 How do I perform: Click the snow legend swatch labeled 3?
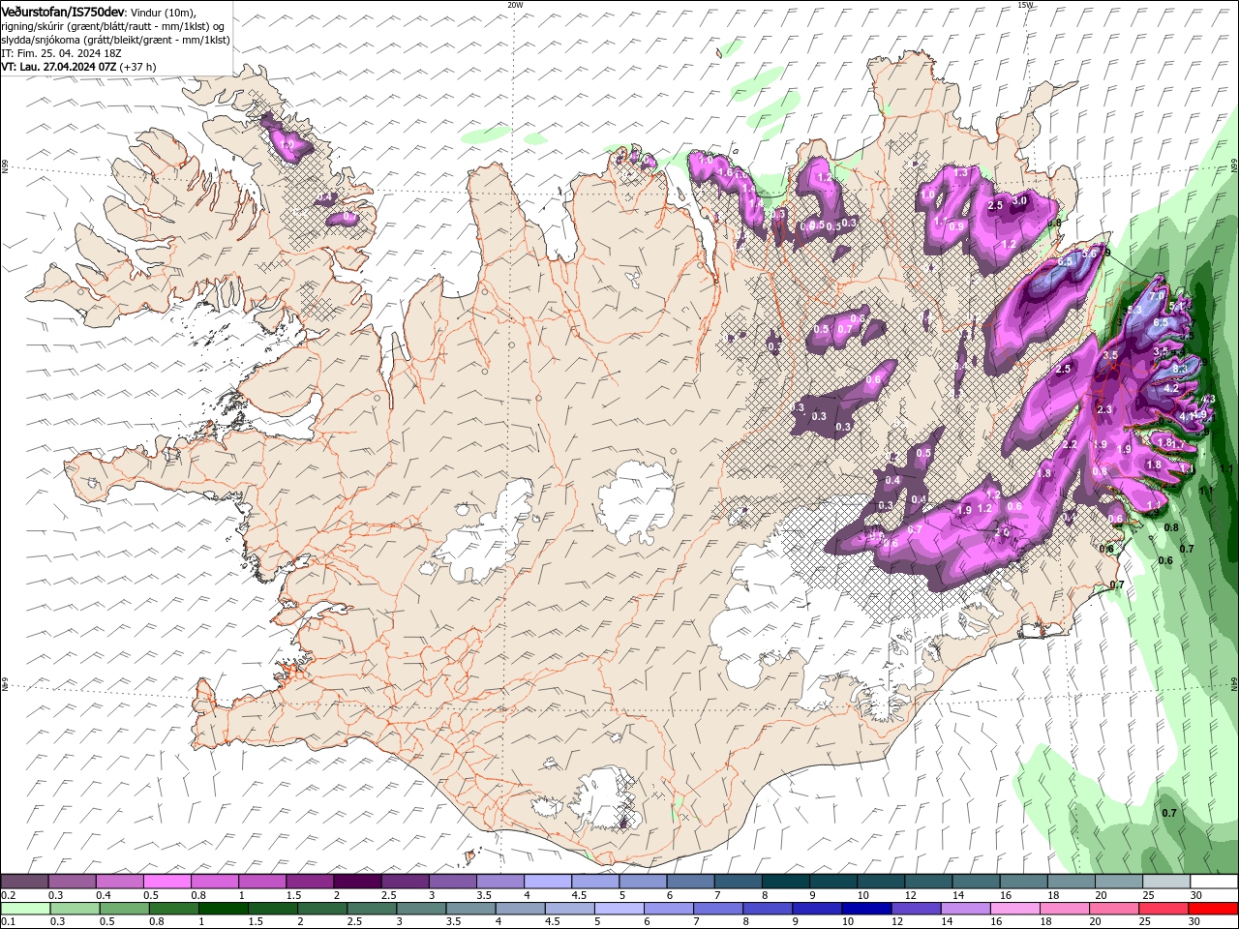453,882
